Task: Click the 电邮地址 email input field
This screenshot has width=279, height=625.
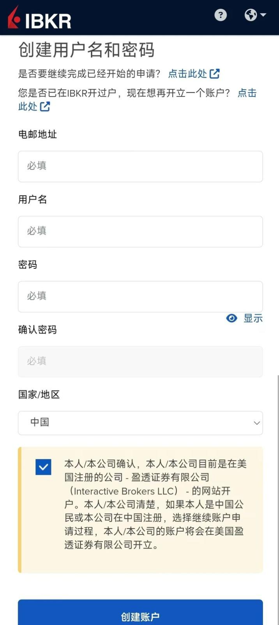Action: pos(140,166)
